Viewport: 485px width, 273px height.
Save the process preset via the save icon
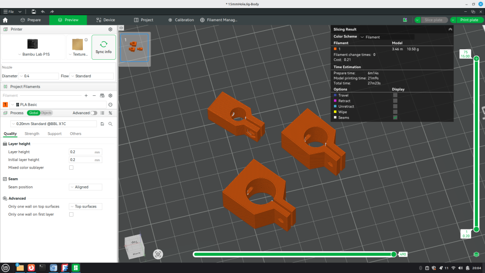click(x=102, y=124)
